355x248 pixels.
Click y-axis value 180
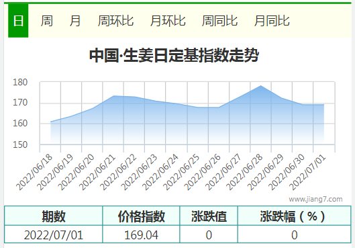pyautogui.click(x=20, y=82)
